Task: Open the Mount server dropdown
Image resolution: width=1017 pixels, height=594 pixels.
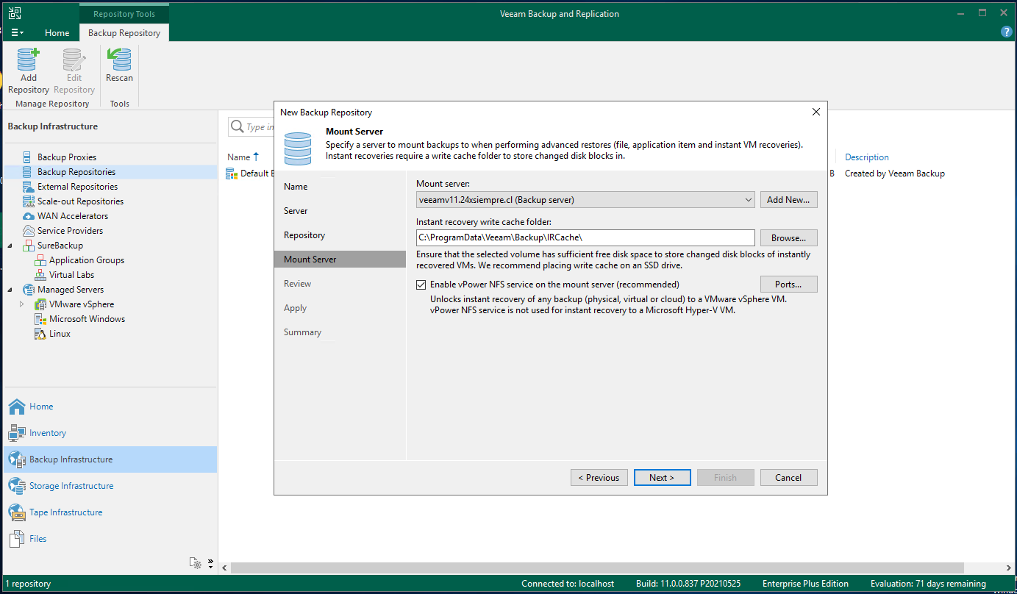Action: [x=749, y=199]
